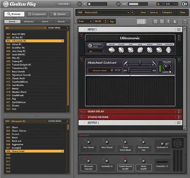The image size is (190, 178).
Task: Switch to the Attributes tab
Action: pyautogui.click(x=29, y=21)
